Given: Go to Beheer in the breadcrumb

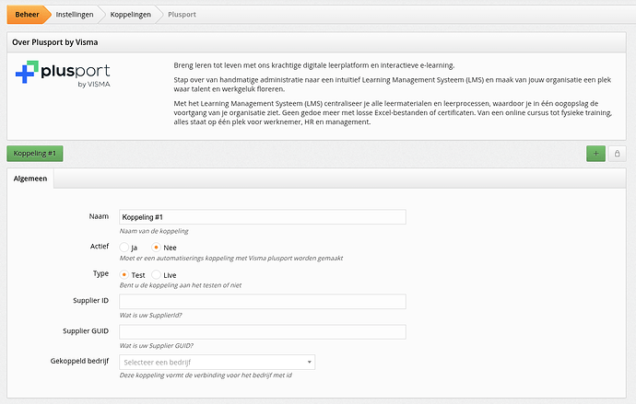Looking at the screenshot, I should [x=25, y=15].
